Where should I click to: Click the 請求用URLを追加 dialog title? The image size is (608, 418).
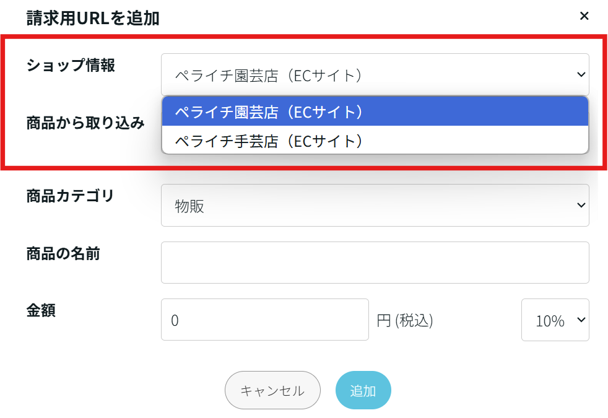click(93, 18)
